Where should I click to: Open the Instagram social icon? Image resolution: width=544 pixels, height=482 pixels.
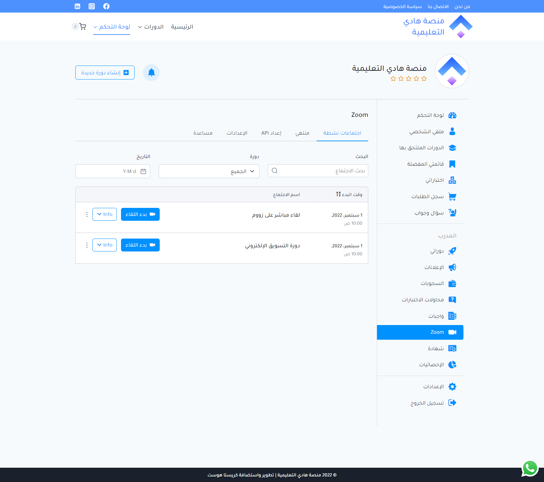[92, 6]
